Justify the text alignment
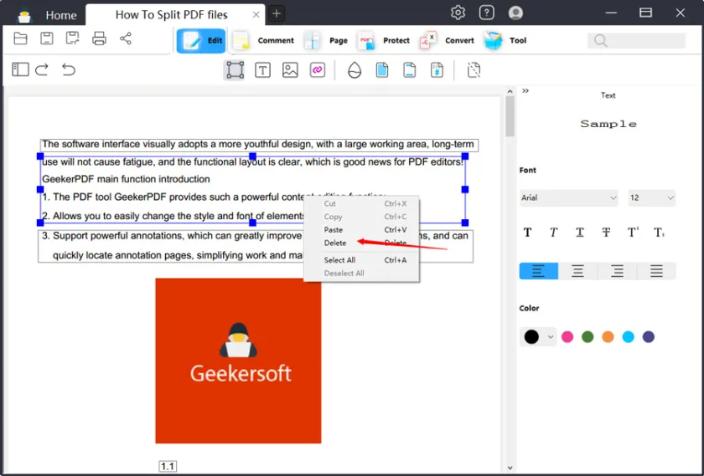 [x=656, y=271]
